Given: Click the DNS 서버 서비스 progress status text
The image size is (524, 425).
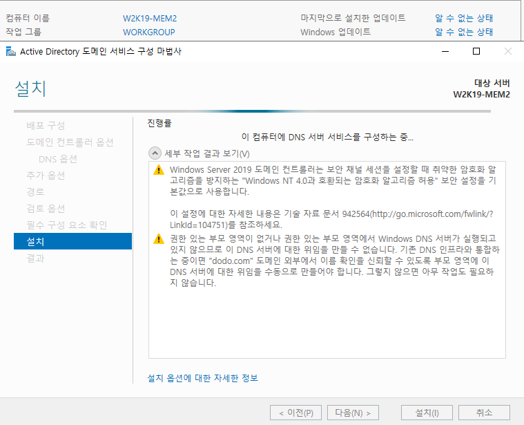Looking at the screenshot, I should click(x=327, y=137).
